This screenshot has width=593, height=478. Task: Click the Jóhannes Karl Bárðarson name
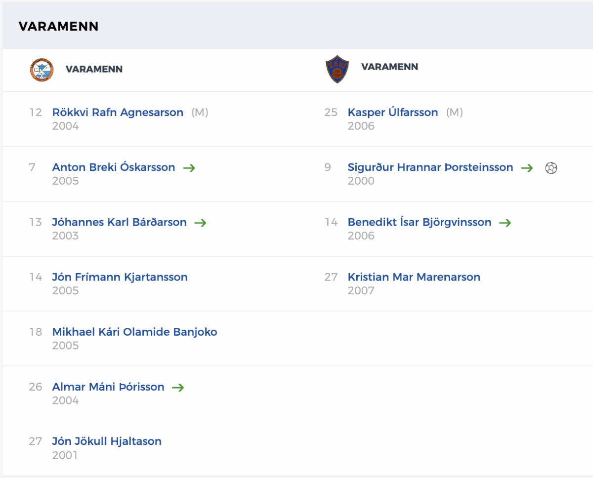point(120,222)
